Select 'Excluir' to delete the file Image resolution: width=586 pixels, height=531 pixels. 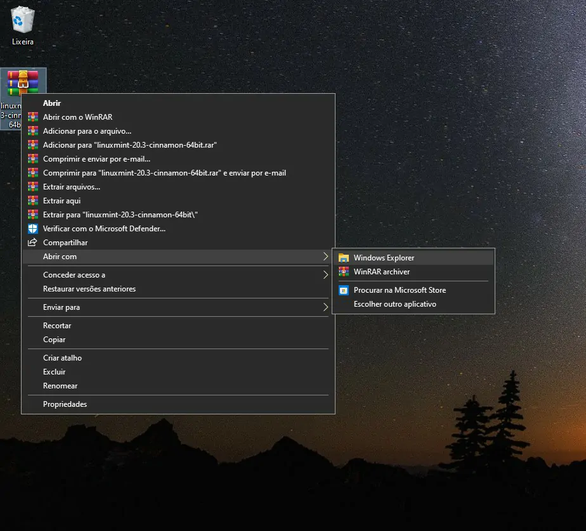178,372
